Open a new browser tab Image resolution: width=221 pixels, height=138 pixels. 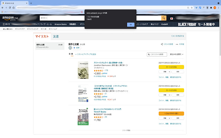click(x=31, y=3)
